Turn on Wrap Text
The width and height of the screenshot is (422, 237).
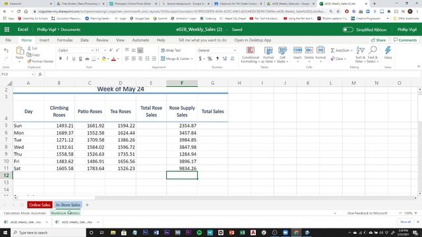[171, 50]
